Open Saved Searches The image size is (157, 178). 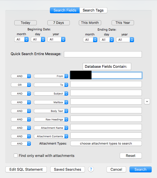(x=68, y=169)
